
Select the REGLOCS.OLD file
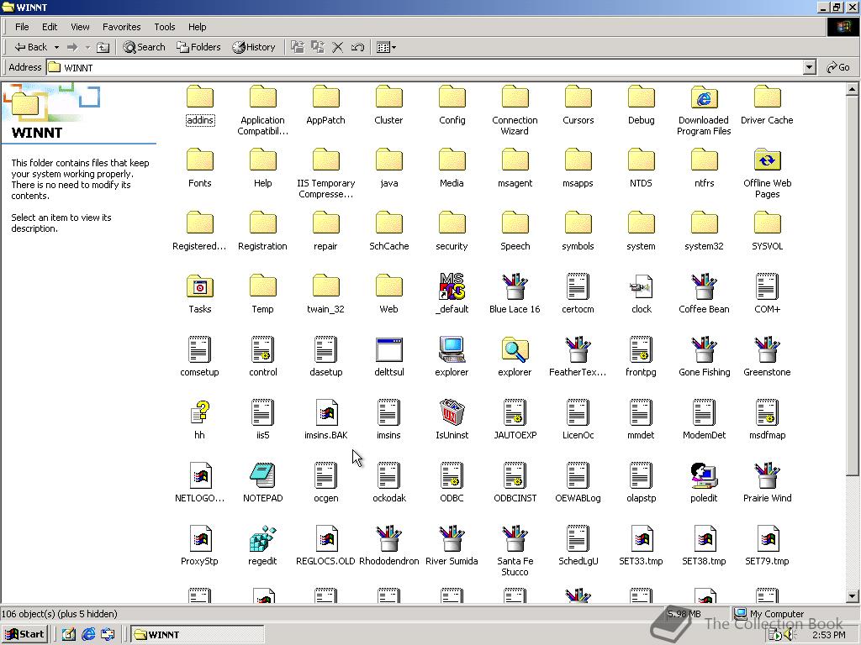(326, 546)
